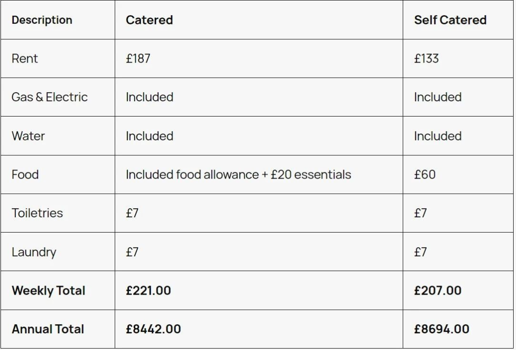
Task: Select the food allowance plus £20 essentials cell
Action: coord(238,174)
